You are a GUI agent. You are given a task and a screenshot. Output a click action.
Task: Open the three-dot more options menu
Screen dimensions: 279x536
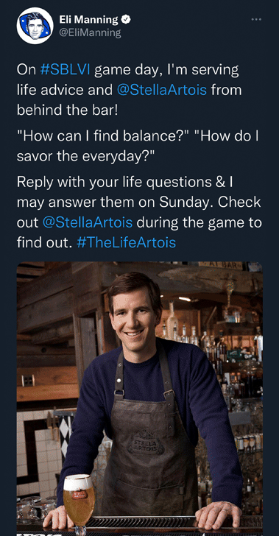click(256, 19)
